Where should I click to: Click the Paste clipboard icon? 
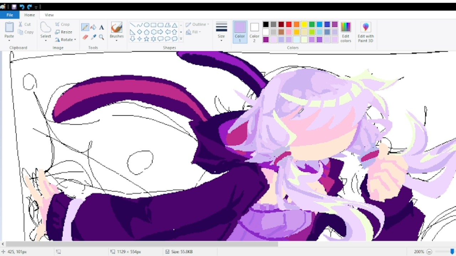coord(9,27)
